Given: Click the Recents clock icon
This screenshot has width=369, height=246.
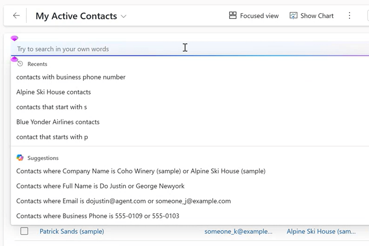Looking at the screenshot, I should pos(20,64).
